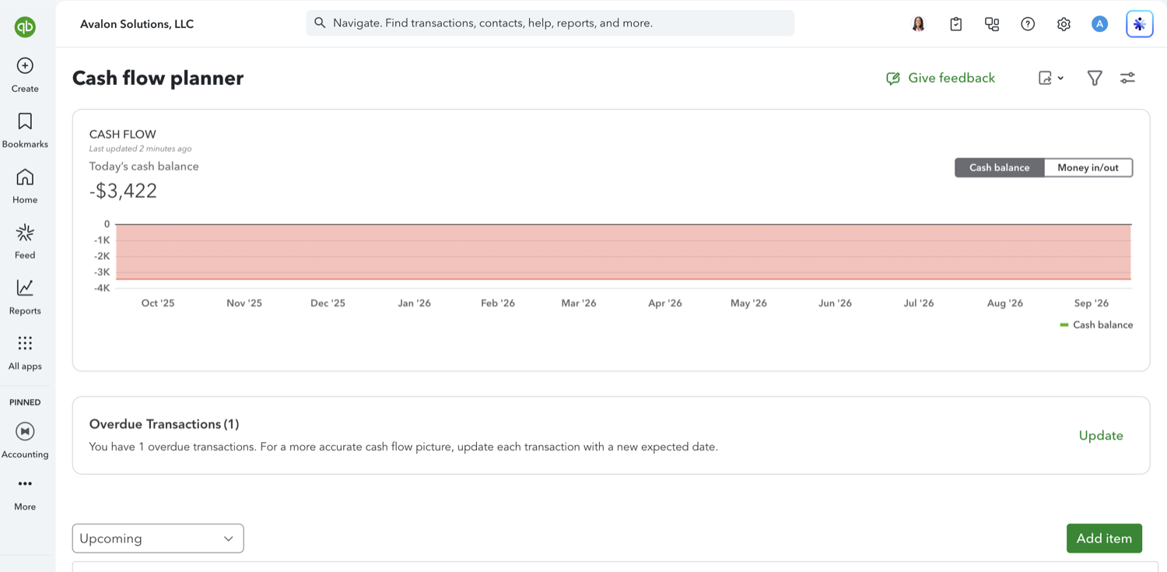The height and width of the screenshot is (572, 1167).
Task: Show All apps grid
Action: coord(25,353)
